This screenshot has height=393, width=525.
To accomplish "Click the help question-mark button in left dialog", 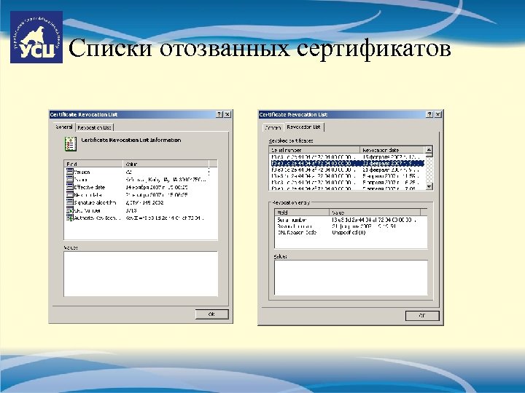I will [x=219, y=115].
